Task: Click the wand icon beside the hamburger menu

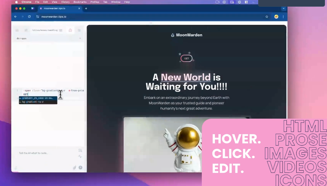Action: point(26,30)
